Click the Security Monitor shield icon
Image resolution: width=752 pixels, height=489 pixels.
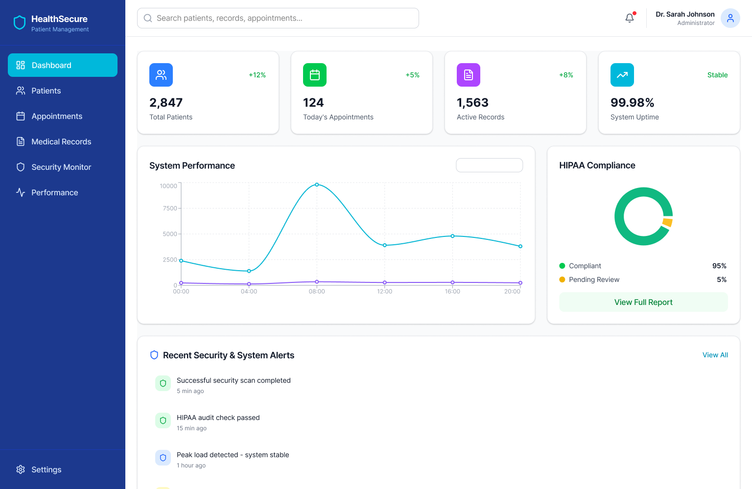coord(20,167)
